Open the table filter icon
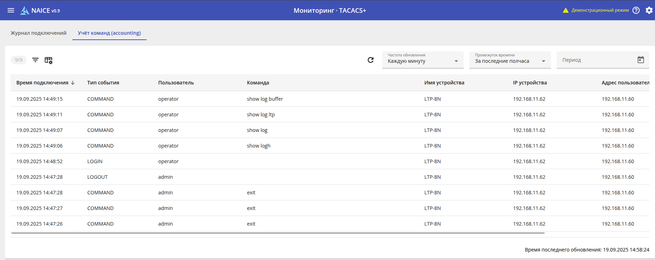 pos(35,60)
